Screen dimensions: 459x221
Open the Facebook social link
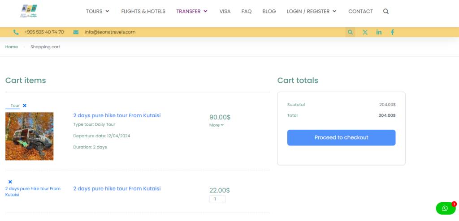pos(392,32)
